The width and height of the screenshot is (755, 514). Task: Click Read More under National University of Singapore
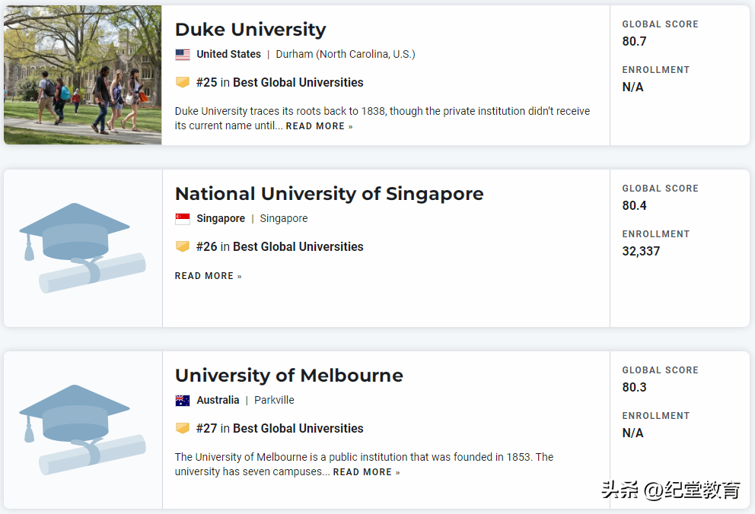(x=208, y=276)
